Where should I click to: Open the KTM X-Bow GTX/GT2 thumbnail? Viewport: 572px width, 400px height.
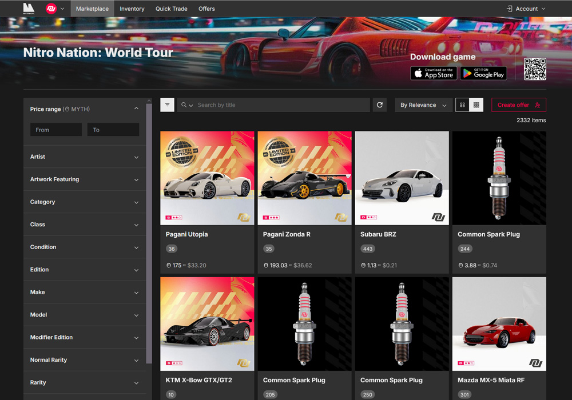[207, 324]
